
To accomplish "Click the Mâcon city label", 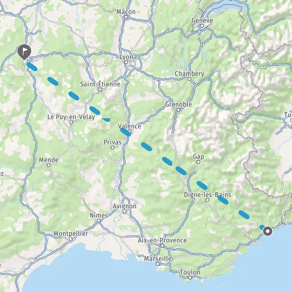I will click(x=126, y=12).
